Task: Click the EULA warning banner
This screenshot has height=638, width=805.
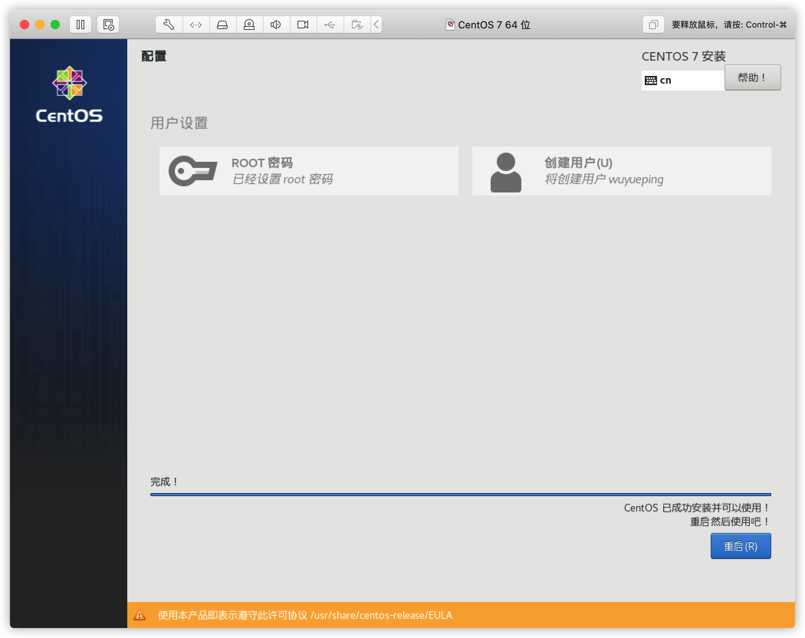Action: point(460,615)
